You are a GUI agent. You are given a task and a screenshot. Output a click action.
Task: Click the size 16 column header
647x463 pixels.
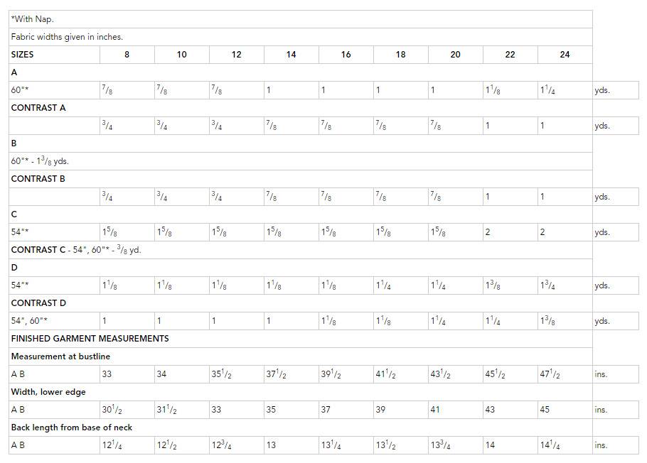(x=346, y=55)
